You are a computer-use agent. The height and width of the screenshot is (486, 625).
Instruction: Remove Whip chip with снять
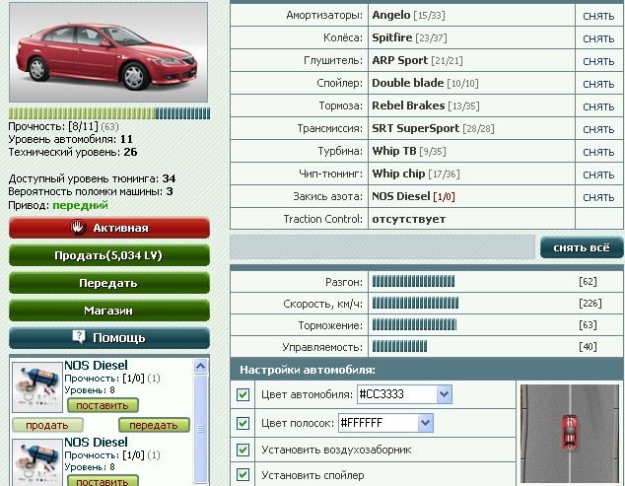[598, 175]
